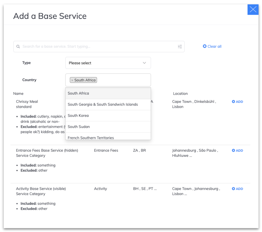Remove the South Africa country tag
Viewport: 262px width, 232px height.
coord(72,80)
